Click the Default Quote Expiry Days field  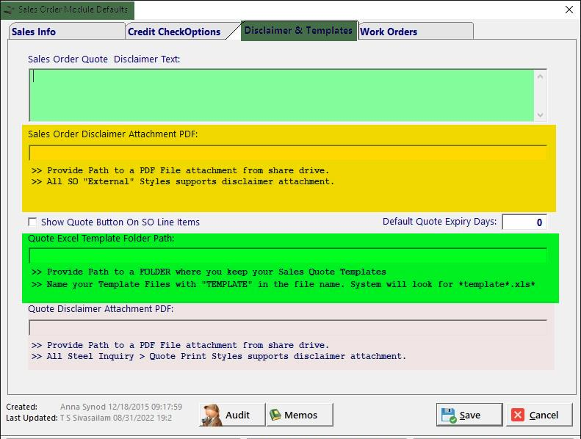point(524,222)
